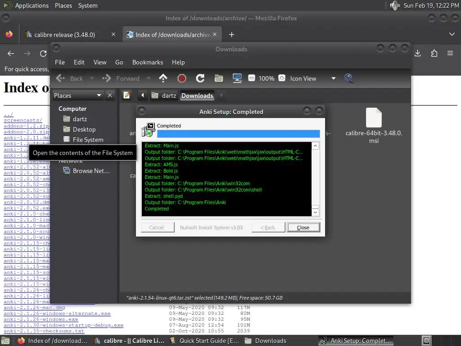461x346 pixels.
Task: Open the screencasts/ link
Action: 23,120
